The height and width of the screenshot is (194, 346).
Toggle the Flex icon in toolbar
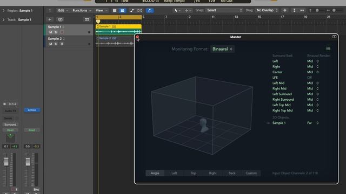pyautogui.click(x=140, y=10)
